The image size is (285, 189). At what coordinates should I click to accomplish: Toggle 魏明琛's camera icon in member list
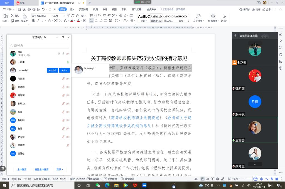[68, 95]
